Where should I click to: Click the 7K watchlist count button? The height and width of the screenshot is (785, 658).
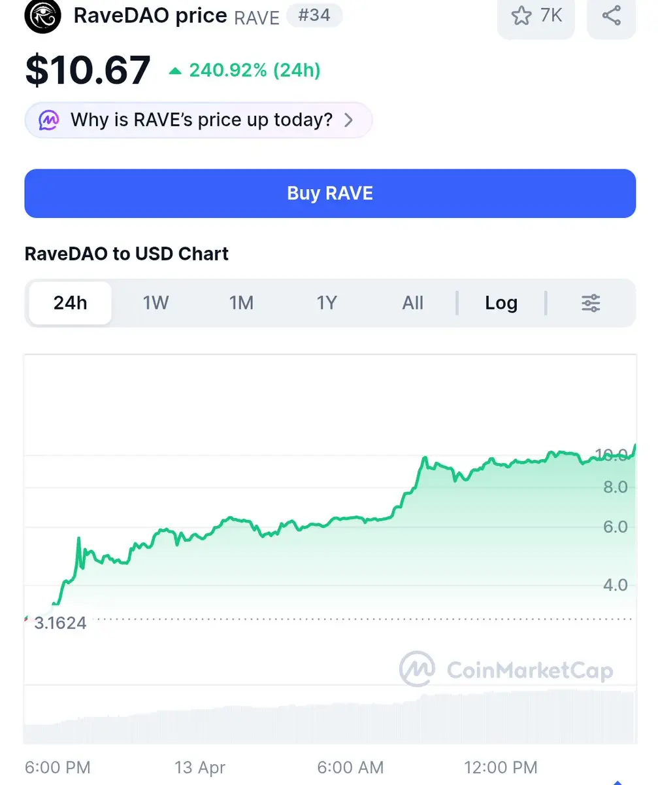[536, 16]
